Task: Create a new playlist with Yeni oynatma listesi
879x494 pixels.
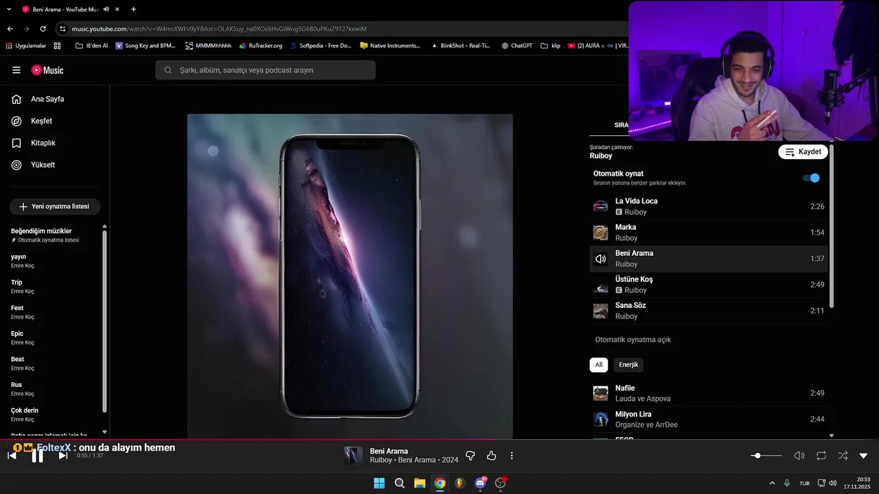Action: 55,207
